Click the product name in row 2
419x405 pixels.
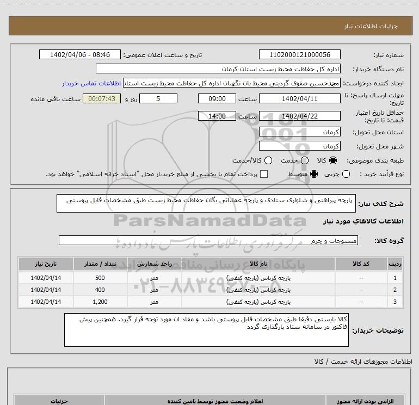[258, 290]
